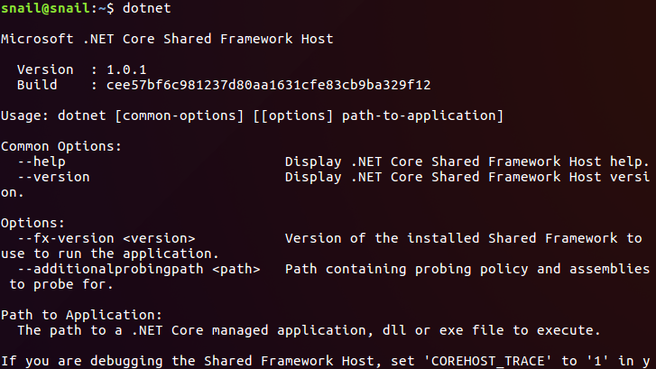Click the --version option text
The height and width of the screenshot is (369, 656).
coord(53,177)
